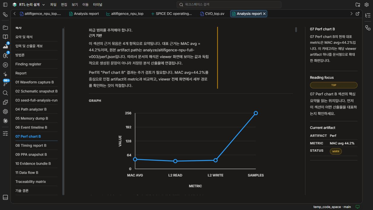Open source control with 99+ badge
373x210 pixels.
click(5, 83)
